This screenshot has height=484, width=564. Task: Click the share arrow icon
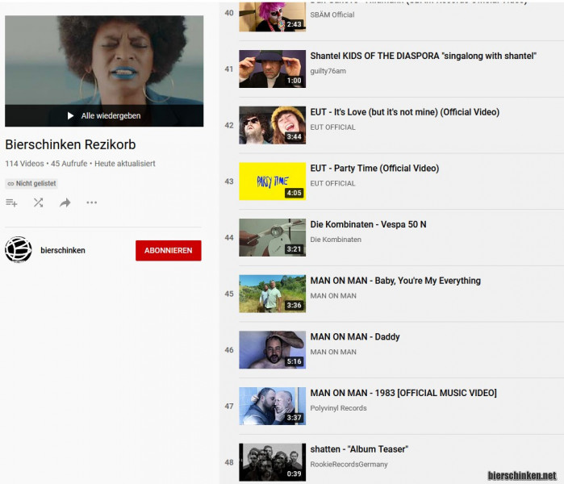pyautogui.click(x=65, y=202)
